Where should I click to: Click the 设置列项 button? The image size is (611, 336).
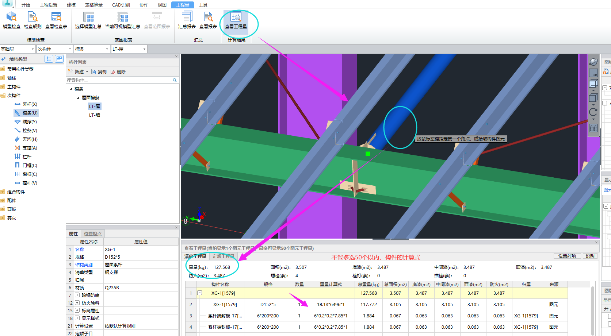[x=567, y=256]
